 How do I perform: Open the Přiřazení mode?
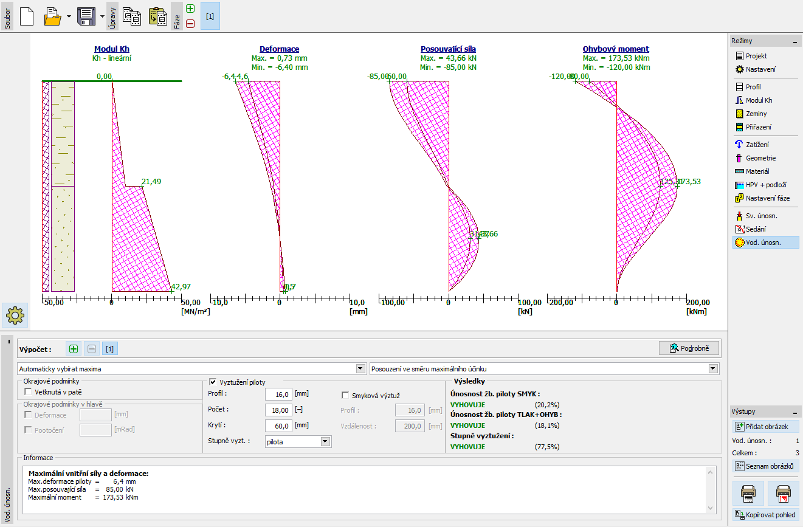click(765, 127)
